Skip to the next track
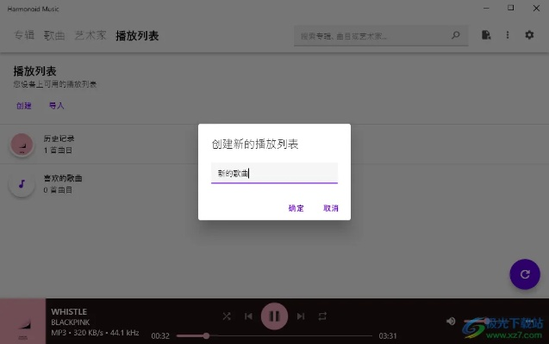The height and width of the screenshot is (344, 549). tap(301, 316)
